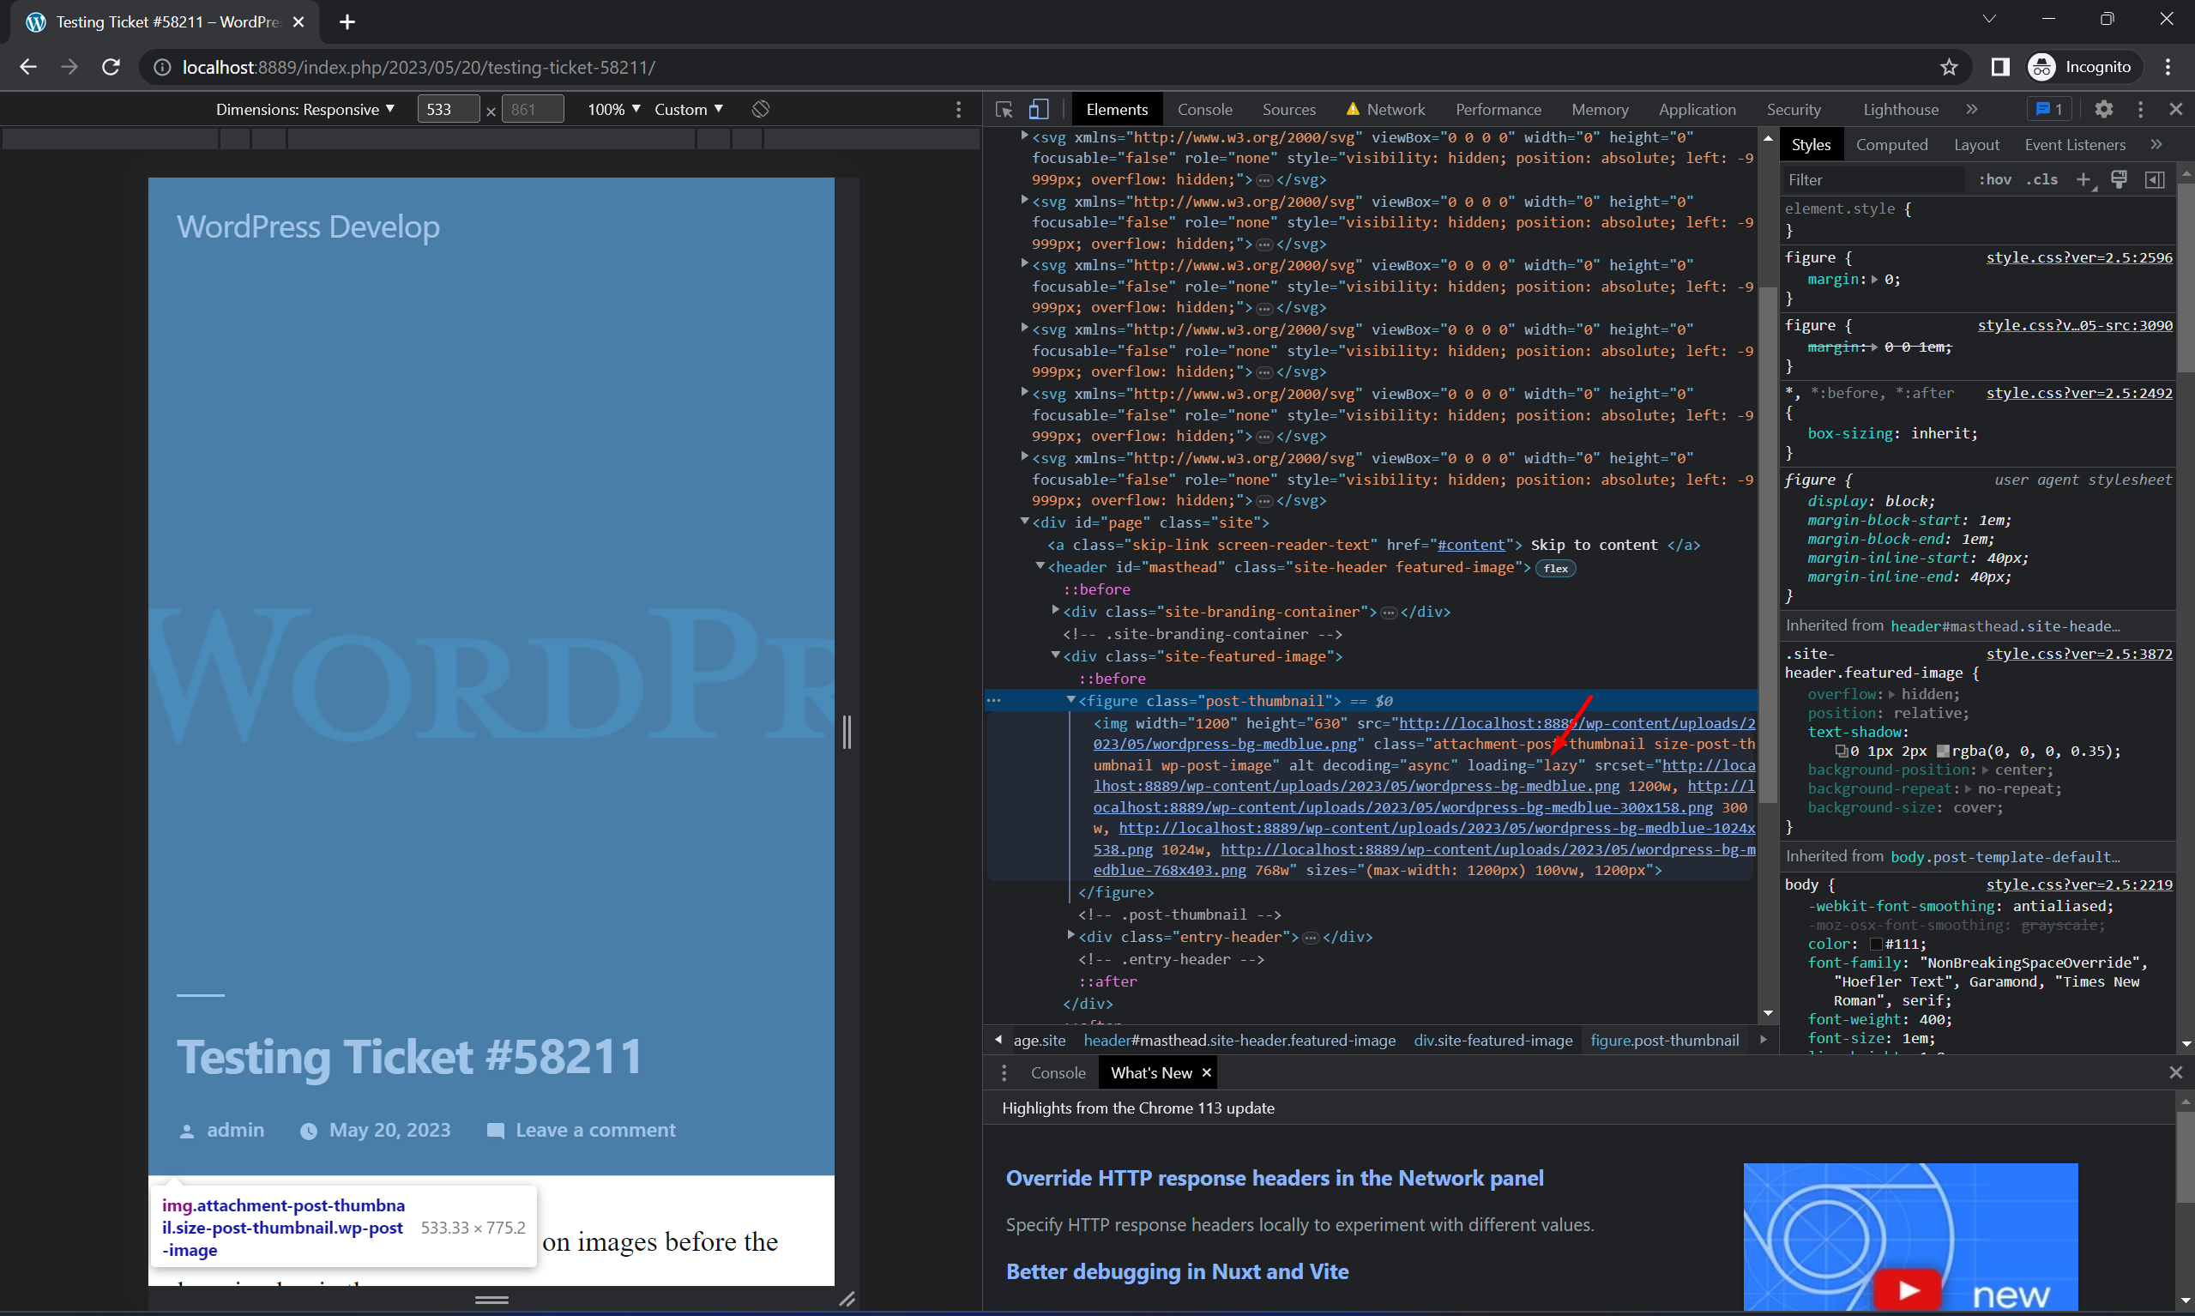Image resolution: width=2195 pixels, height=1316 pixels.
Task: Open the Lighthouse tab
Action: click(1901, 109)
